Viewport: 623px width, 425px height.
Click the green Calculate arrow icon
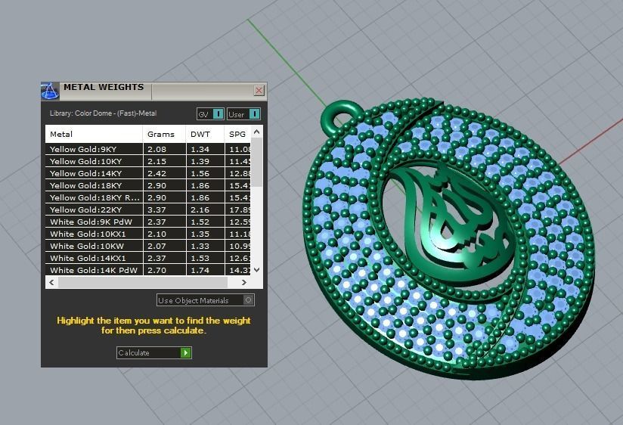pyautogui.click(x=185, y=352)
